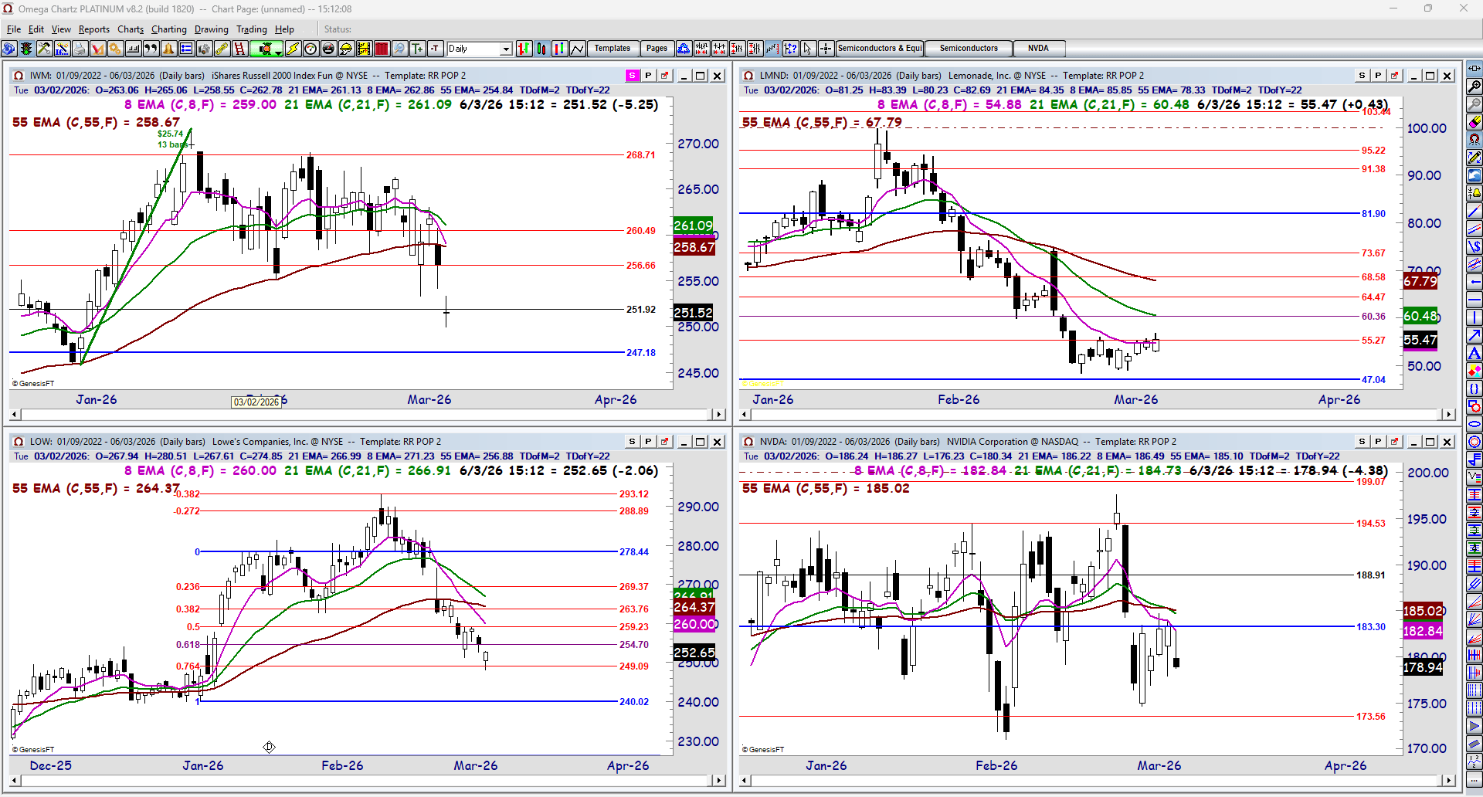Screen dimensions: 1483x797
Task: Select the arrow drawing tool in the sidebar
Action: coord(1475,335)
